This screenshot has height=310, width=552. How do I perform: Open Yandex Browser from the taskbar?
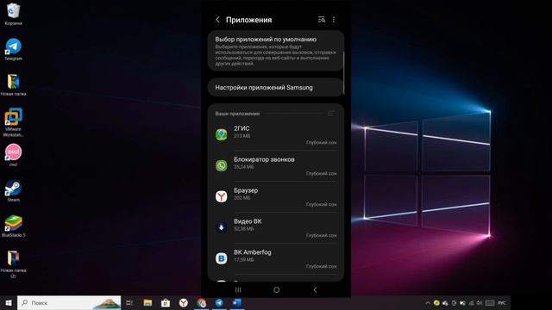coord(184,302)
